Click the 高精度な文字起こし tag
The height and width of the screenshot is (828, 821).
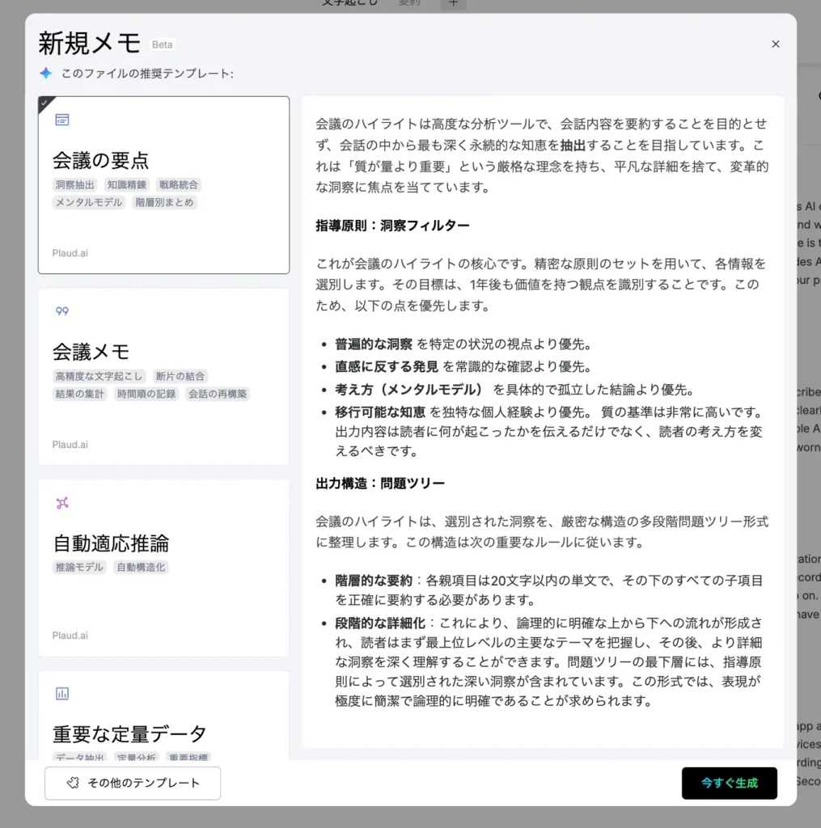coord(99,376)
